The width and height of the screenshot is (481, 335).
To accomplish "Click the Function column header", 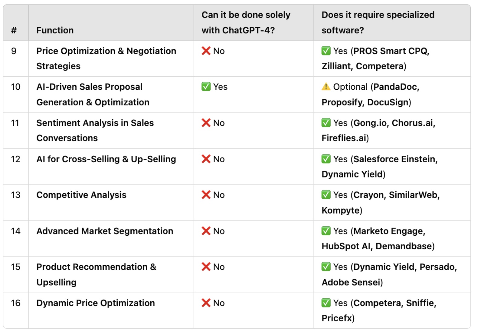I will pyautogui.click(x=55, y=30).
